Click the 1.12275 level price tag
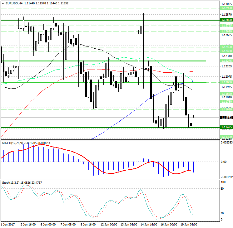This screenshot has width=233, height=228. tap(226, 61)
